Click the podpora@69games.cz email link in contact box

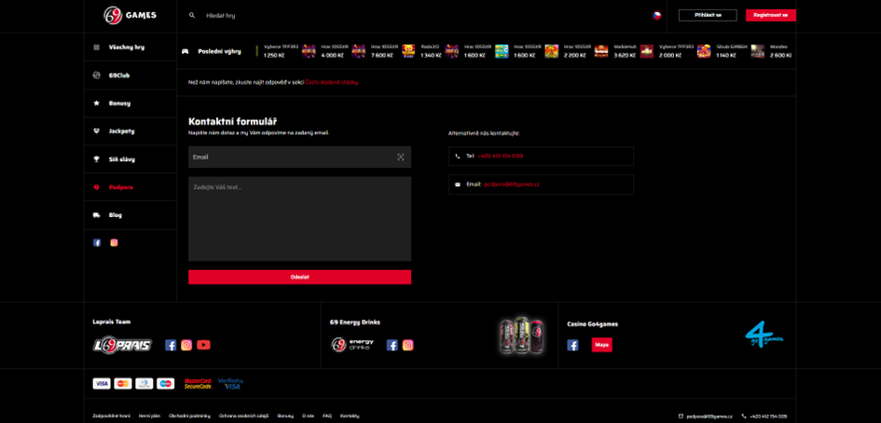pos(512,184)
